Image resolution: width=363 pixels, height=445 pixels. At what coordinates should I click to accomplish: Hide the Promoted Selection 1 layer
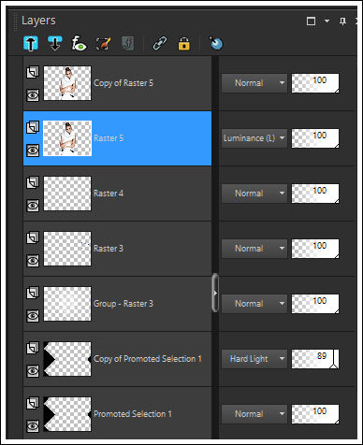pyautogui.click(x=33, y=425)
